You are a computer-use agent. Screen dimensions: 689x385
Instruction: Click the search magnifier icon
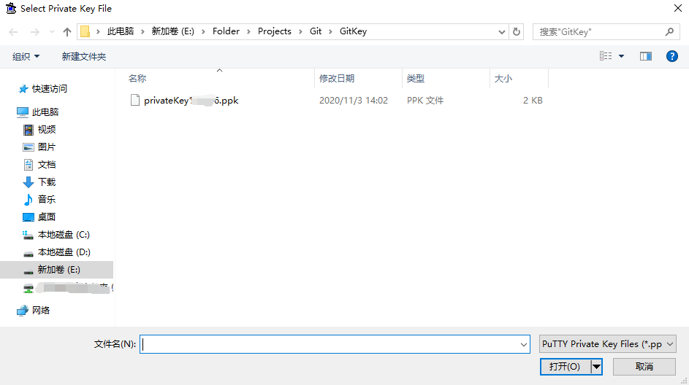[x=669, y=31]
